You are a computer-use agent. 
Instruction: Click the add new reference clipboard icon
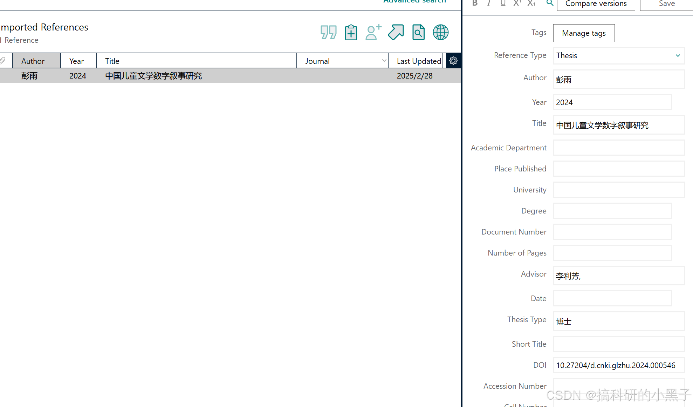pyautogui.click(x=351, y=32)
